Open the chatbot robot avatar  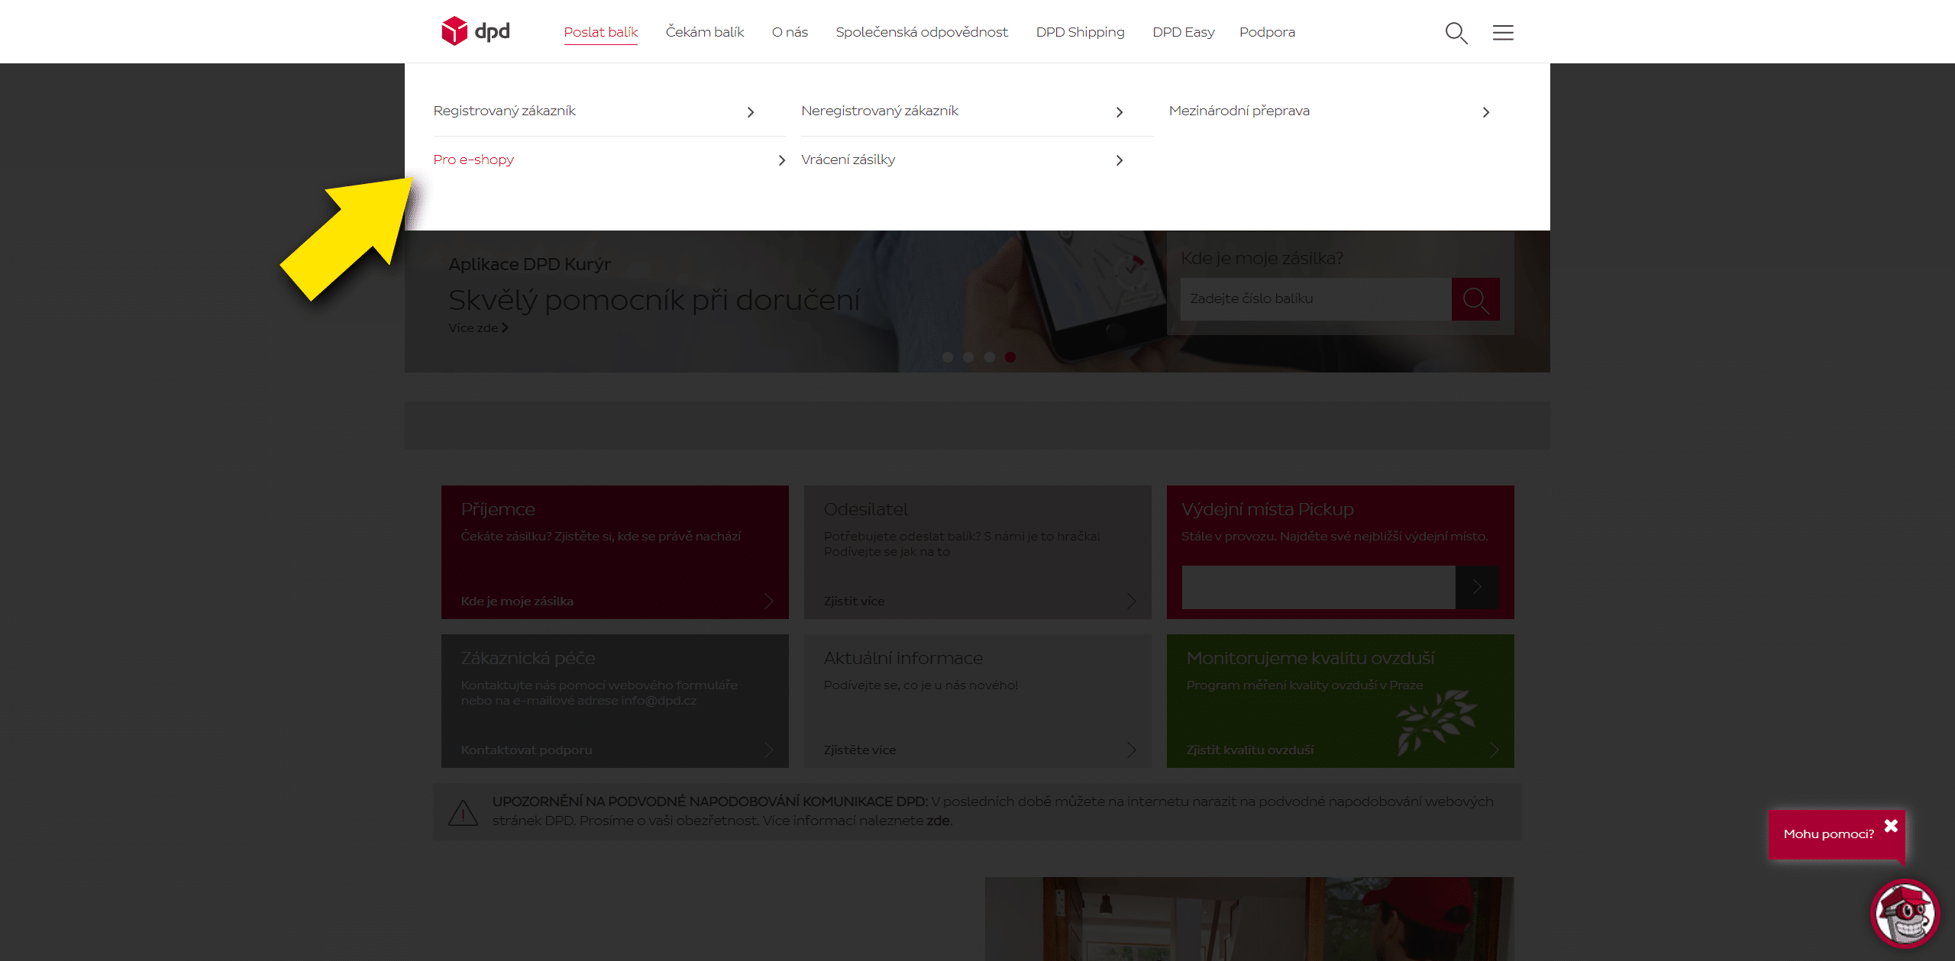point(1905,913)
